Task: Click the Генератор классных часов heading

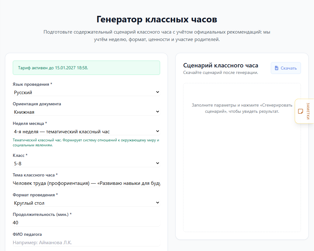Action: tap(157, 20)
